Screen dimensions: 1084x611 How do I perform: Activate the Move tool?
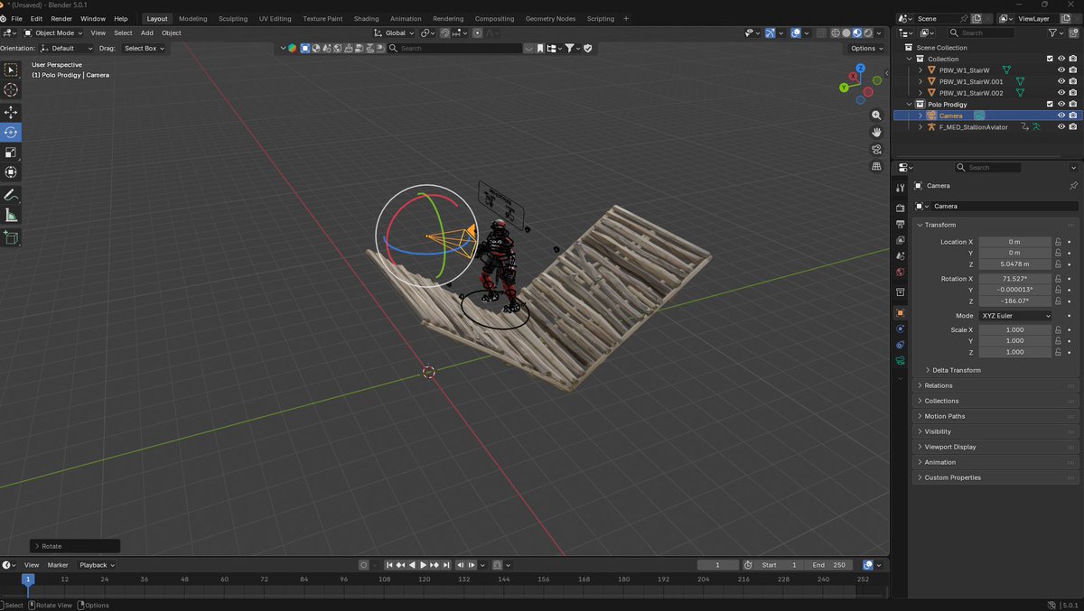(11, 112)
